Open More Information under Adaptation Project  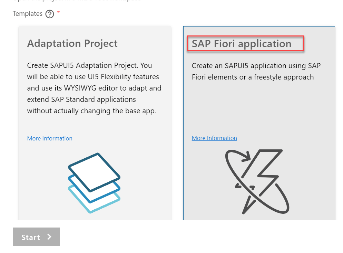tap(50, 138)
